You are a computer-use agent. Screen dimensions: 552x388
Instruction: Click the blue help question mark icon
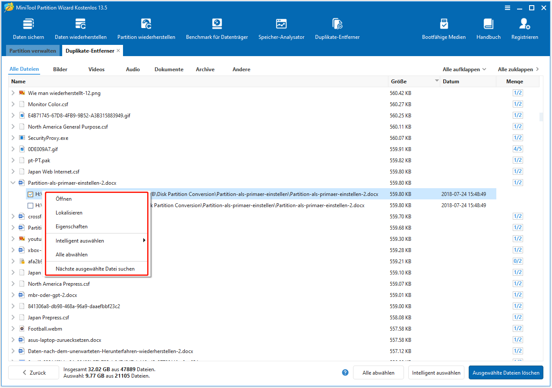click(x=345, y=372)
